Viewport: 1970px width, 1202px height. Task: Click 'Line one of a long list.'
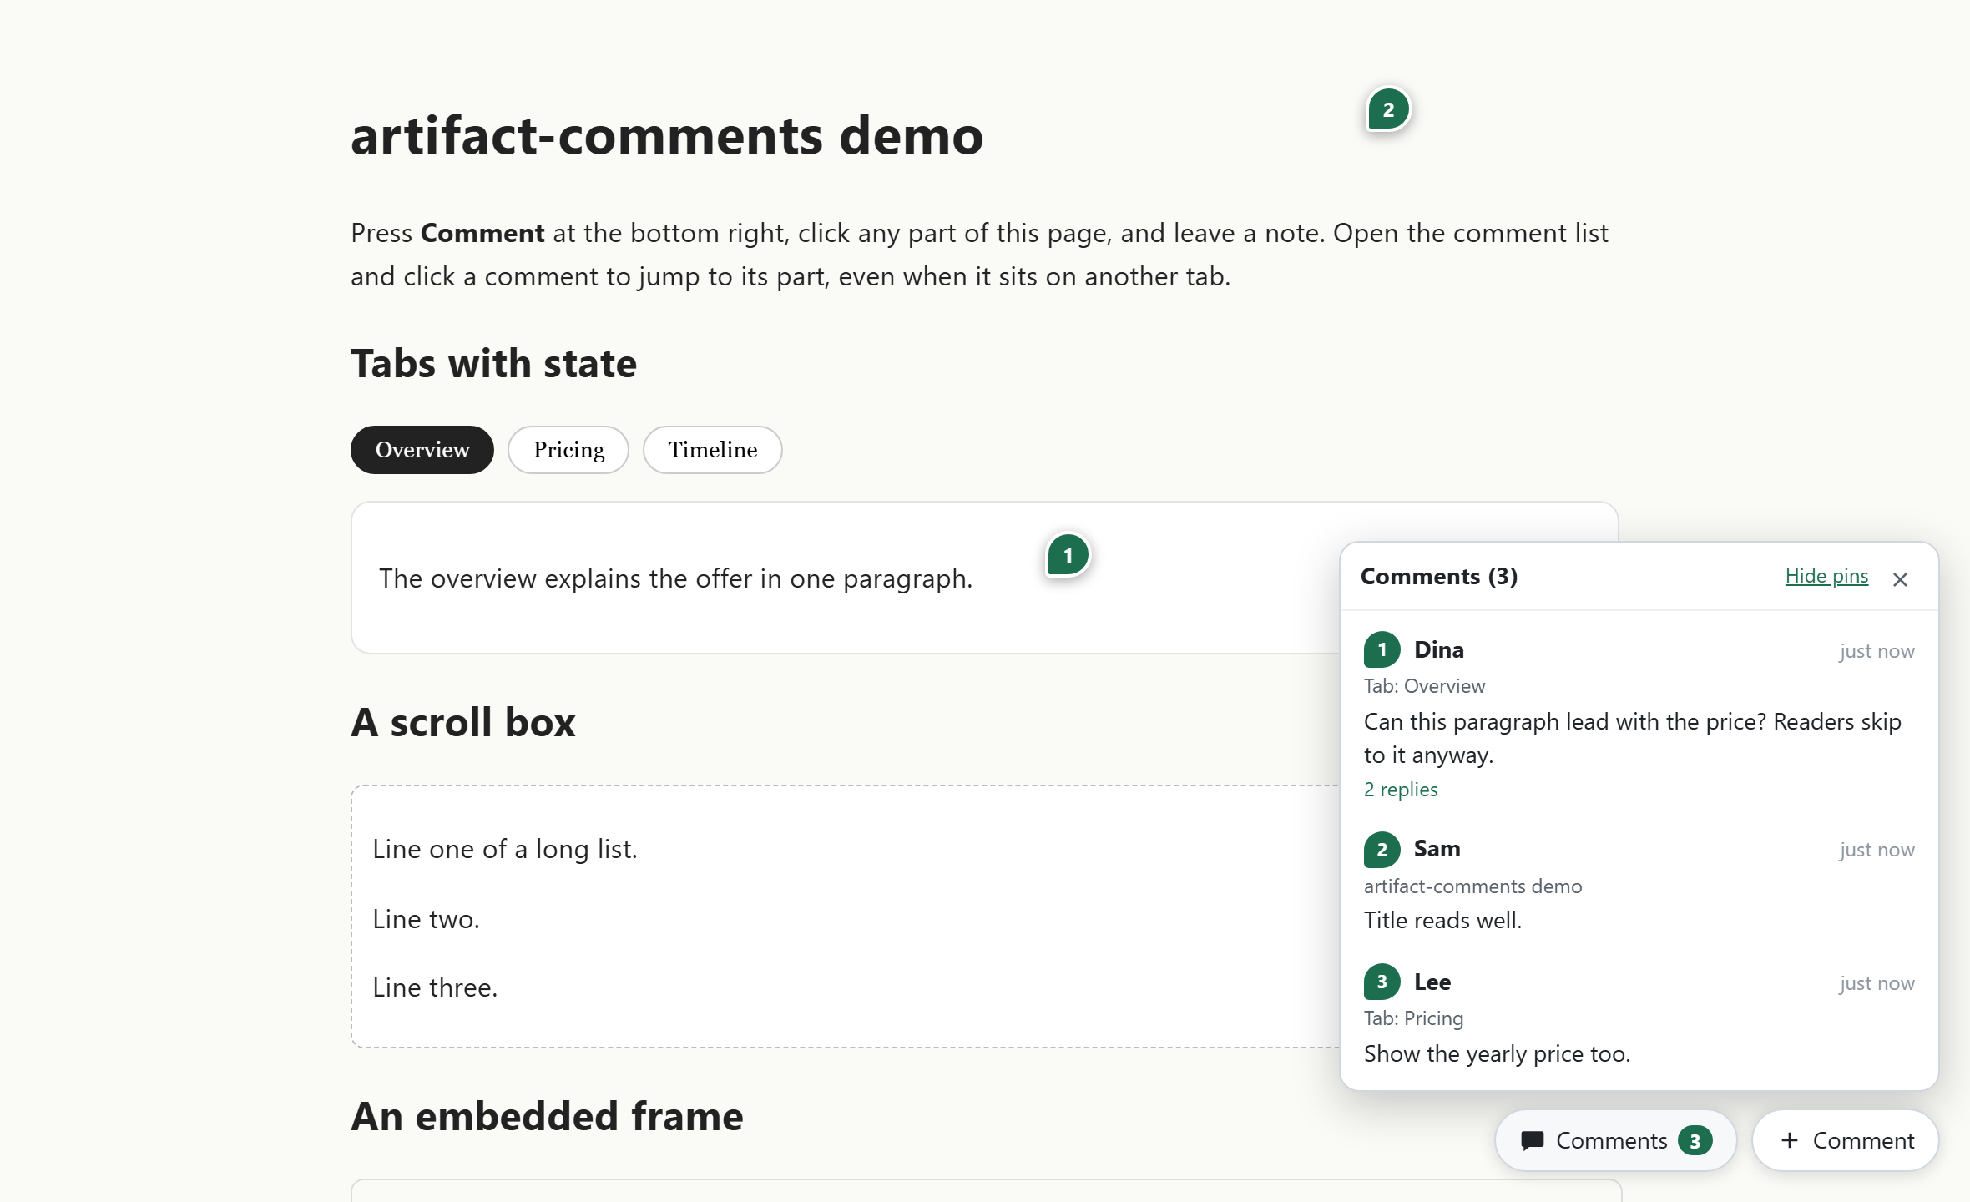[504, 849]
